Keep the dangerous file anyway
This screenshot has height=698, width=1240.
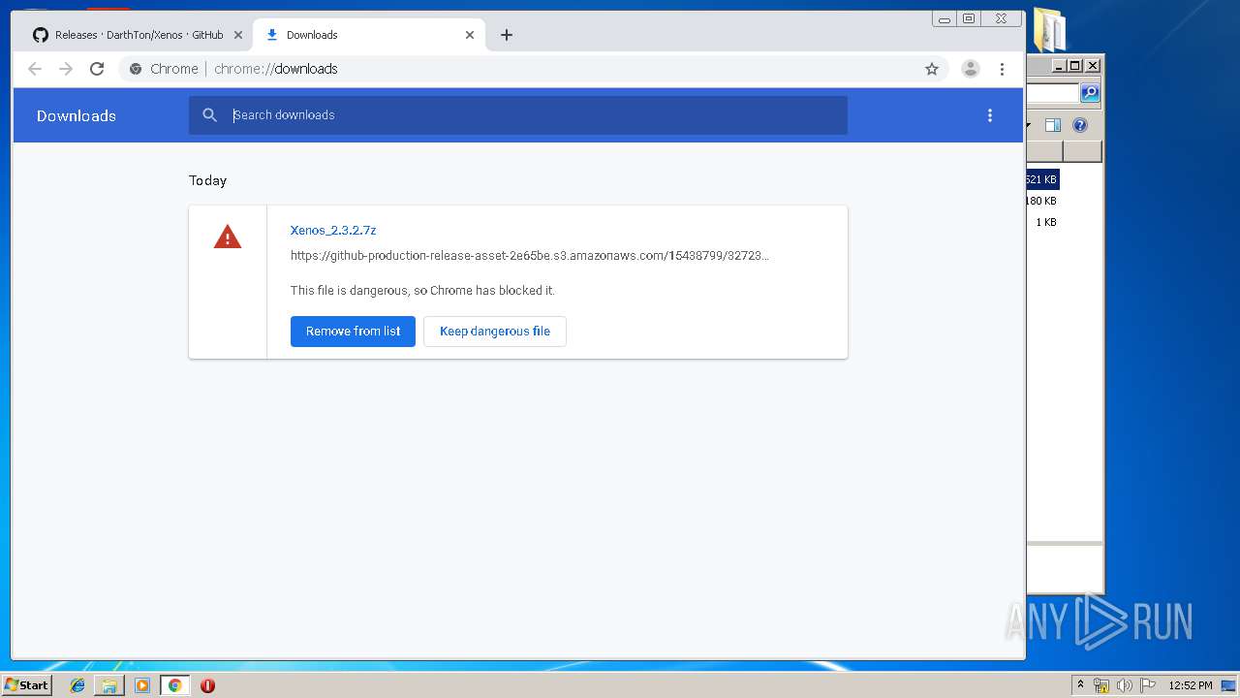coord(495,332)
